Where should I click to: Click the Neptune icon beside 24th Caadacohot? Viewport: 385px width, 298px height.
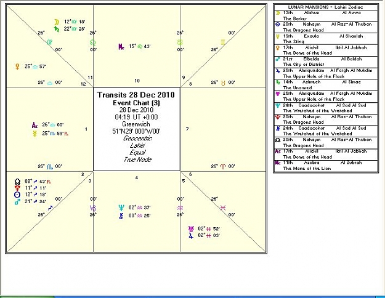278,105
